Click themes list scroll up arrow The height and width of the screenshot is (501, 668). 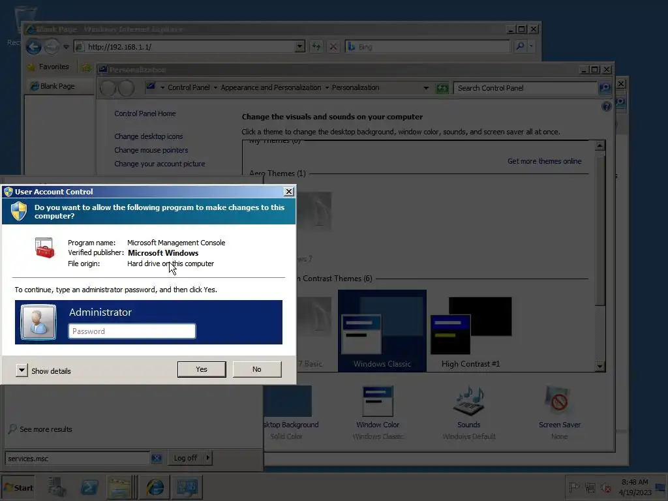[x=600, y=145]
